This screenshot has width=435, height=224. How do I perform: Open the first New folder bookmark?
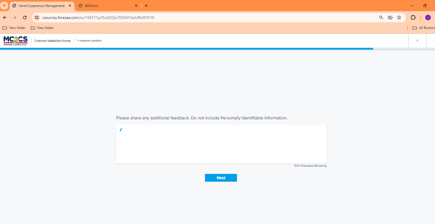(x=14, y=28)
